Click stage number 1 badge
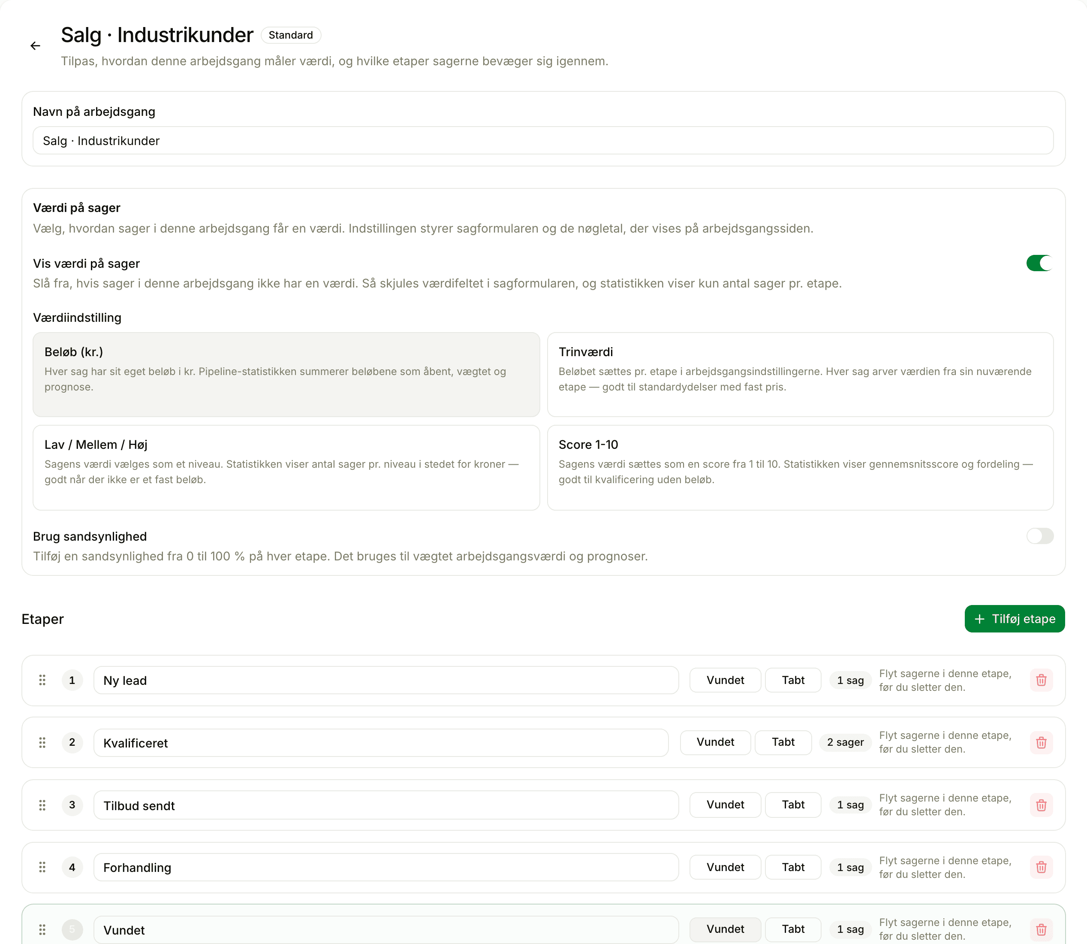 pyautogui.click(x=72, y=680)
